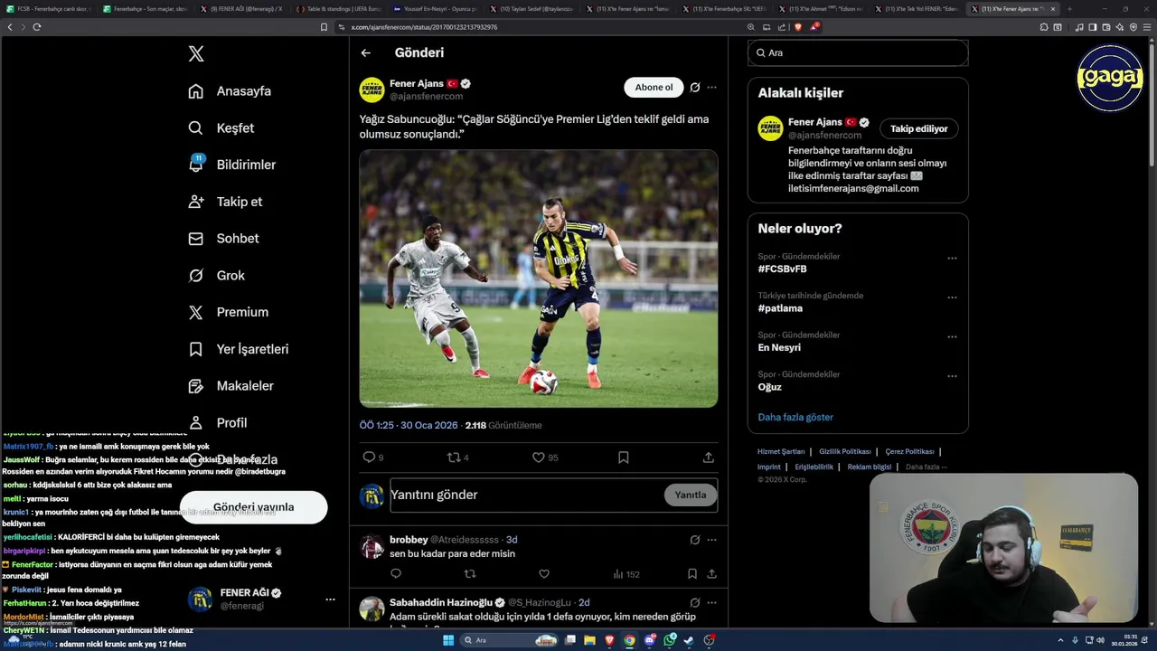Open options for Oğuz trend
This screenshot has height=651, width=1157.
pos(952,376)
